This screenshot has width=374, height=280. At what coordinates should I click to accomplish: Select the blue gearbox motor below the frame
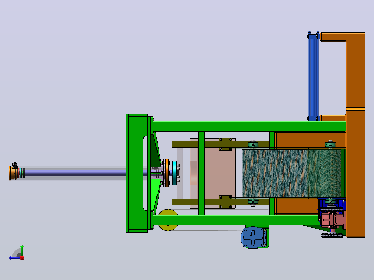254,238
